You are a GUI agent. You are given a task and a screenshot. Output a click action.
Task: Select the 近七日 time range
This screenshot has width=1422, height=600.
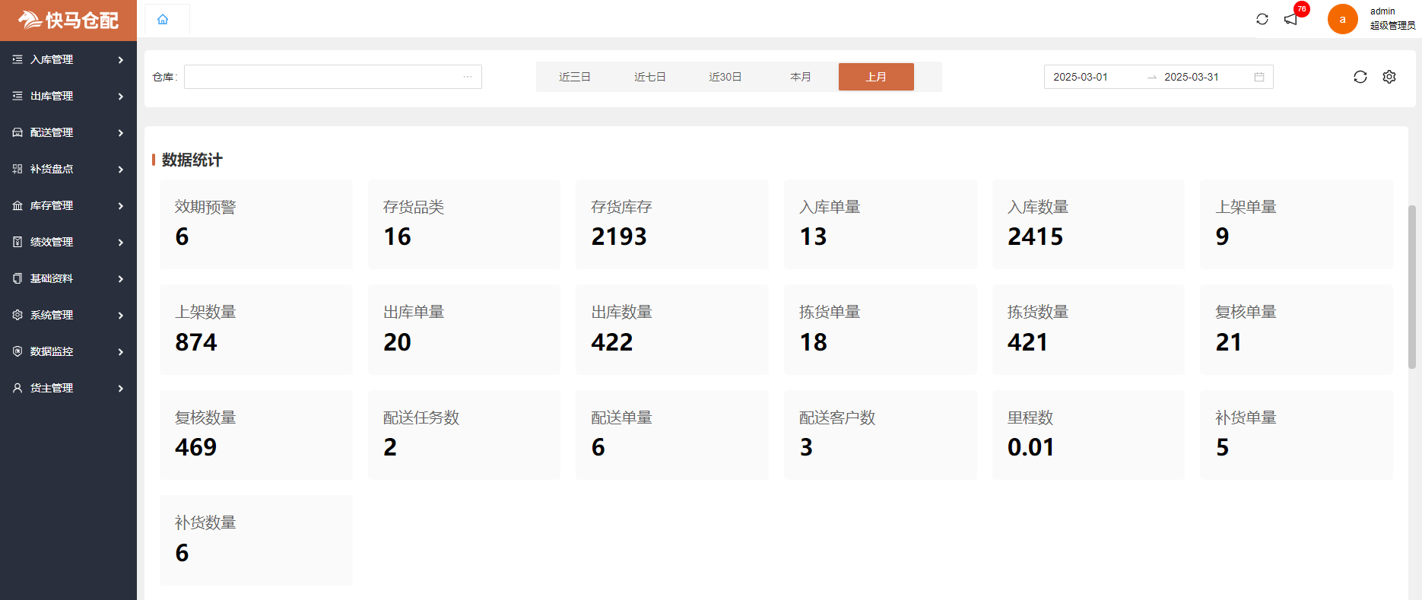[x=649, y=77]
